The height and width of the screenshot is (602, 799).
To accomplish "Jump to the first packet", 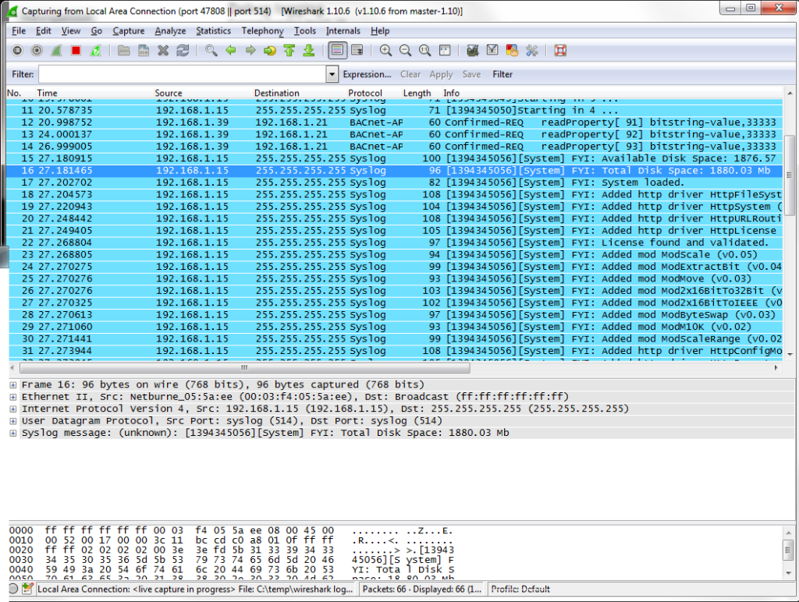I will pyautogui.click(x=289, y=51).
